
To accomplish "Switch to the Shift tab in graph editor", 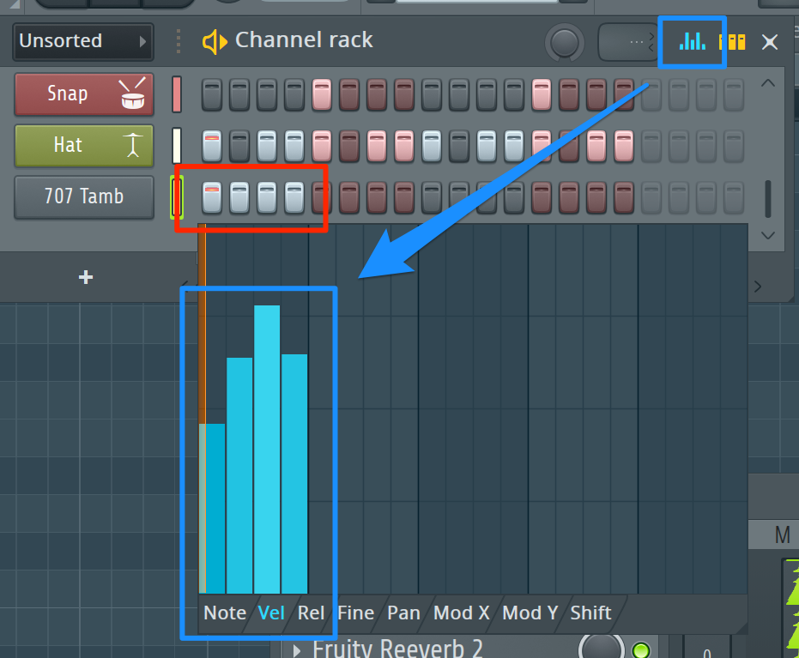I will tap(590, 613).
